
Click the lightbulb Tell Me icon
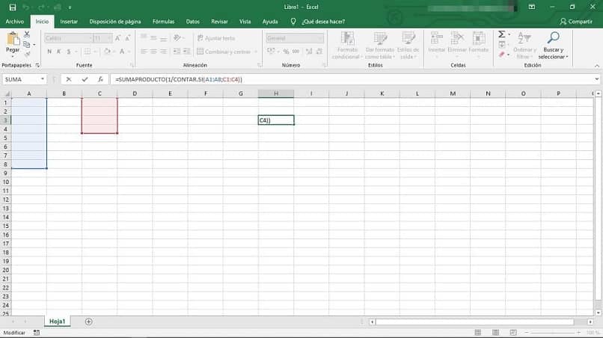(293, 22)
